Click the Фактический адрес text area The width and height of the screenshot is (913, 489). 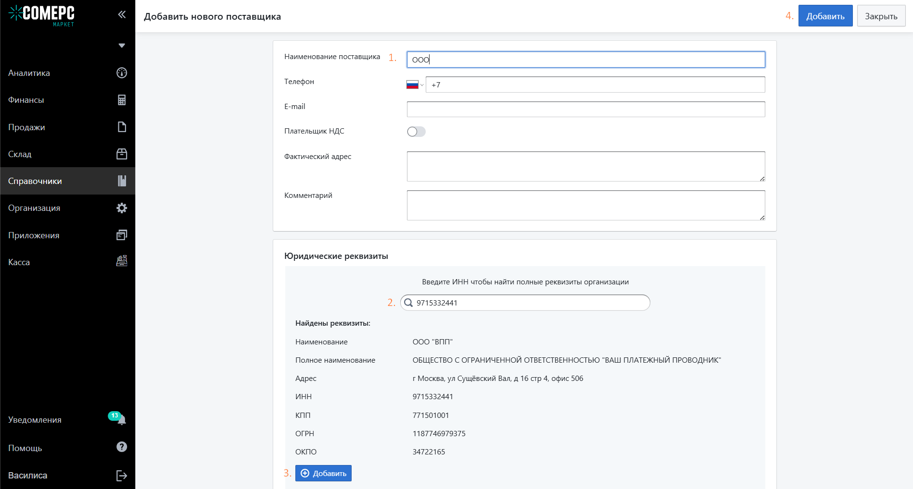point(586,167)
